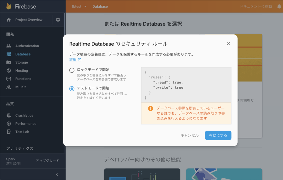Open Performance in the sidebar
283x180 pixels.
click(x=26, y=124)
